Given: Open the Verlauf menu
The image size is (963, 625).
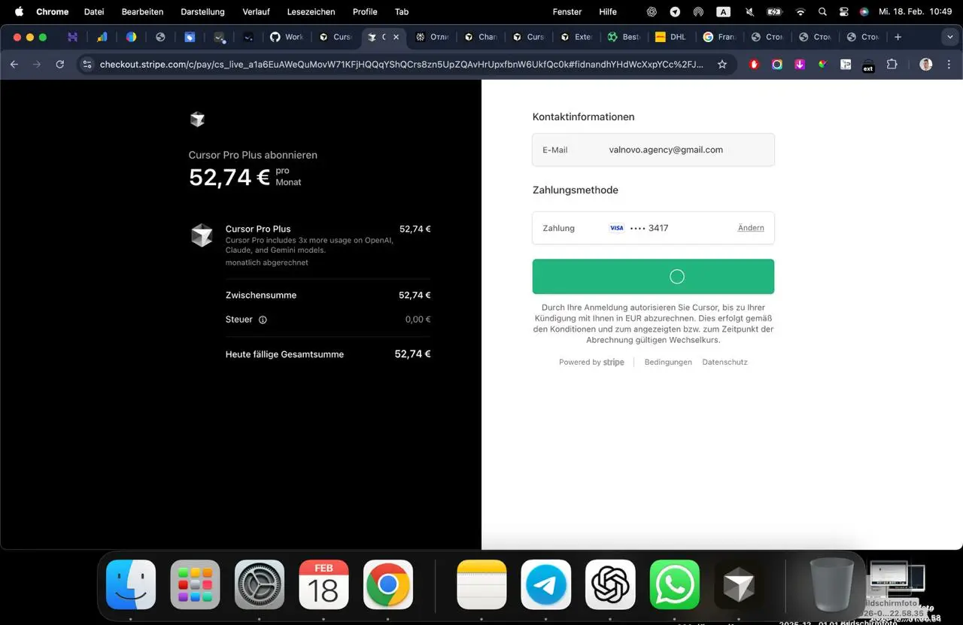Looking at the screenshot, I should click(256, 11).
